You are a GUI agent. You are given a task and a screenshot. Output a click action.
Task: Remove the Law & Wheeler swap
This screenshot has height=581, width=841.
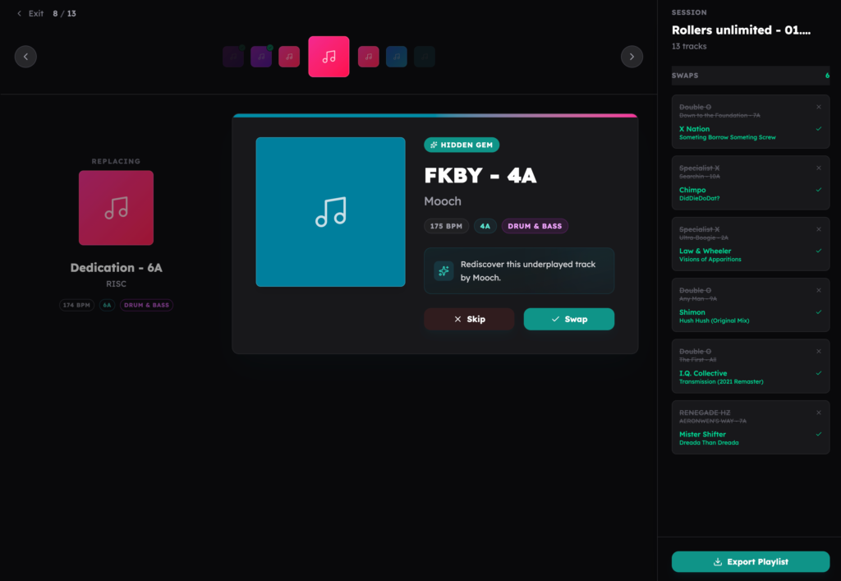coord(818,229)
